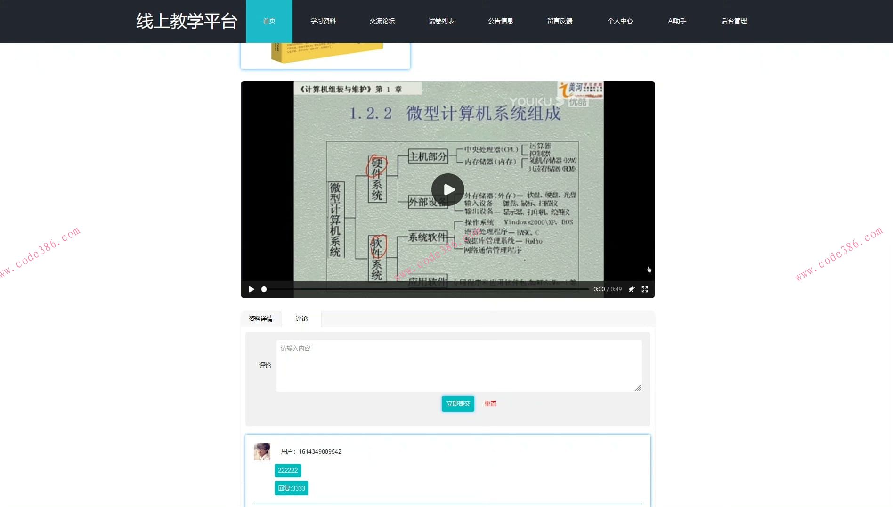Enter fullscreen video mode

[x=645, y=289]
